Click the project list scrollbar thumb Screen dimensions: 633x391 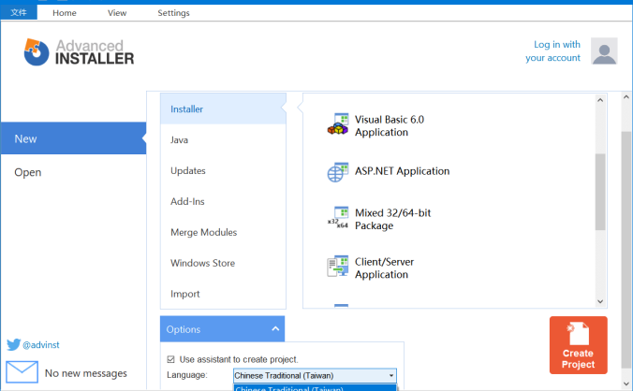(x=600, y=192)
